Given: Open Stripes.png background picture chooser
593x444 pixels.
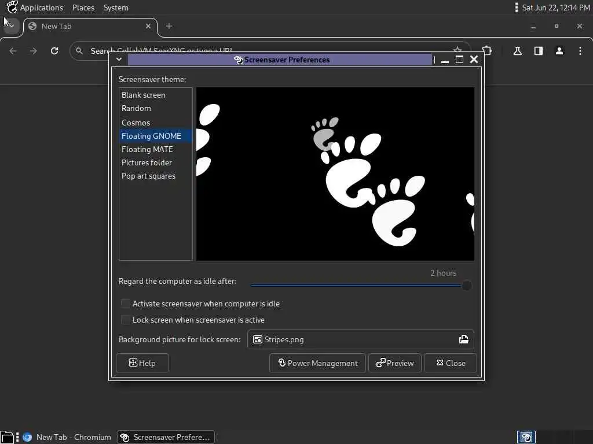Looking at the screenshot, I should 360,339.
